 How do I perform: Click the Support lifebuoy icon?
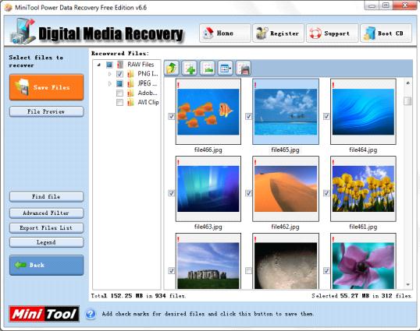315,33
